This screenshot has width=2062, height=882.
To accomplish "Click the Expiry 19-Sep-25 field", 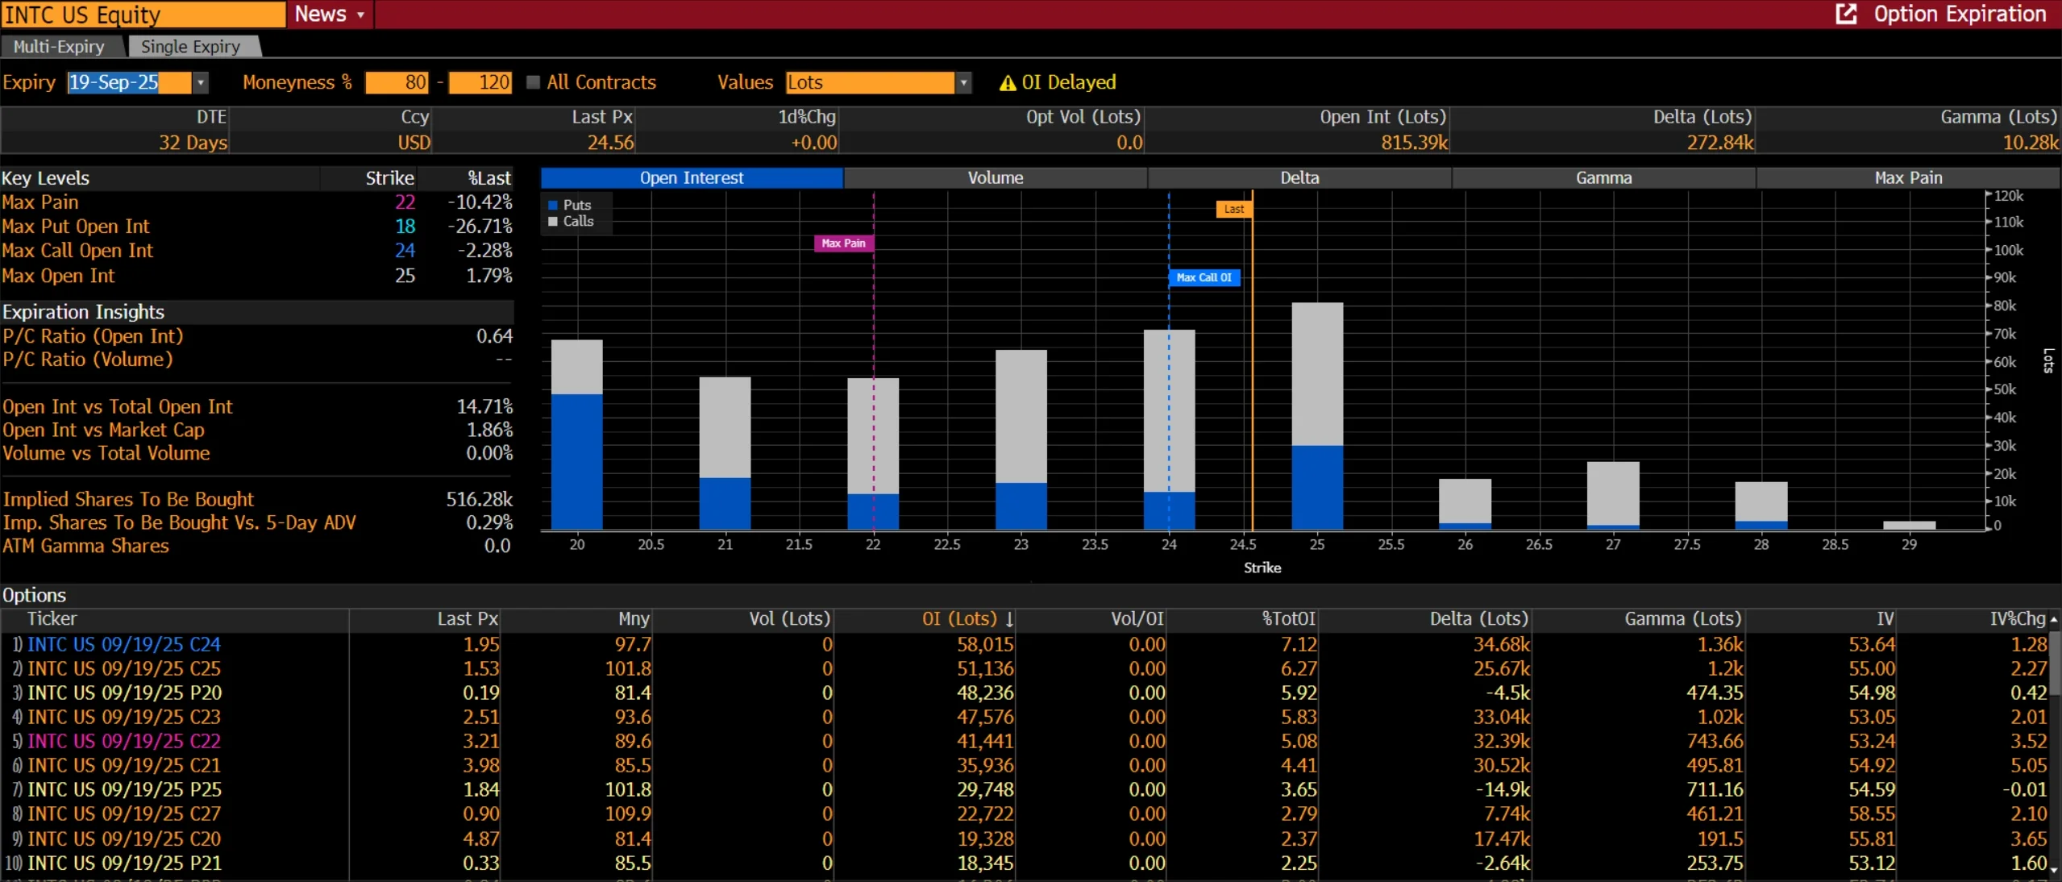I will (130, 82).
